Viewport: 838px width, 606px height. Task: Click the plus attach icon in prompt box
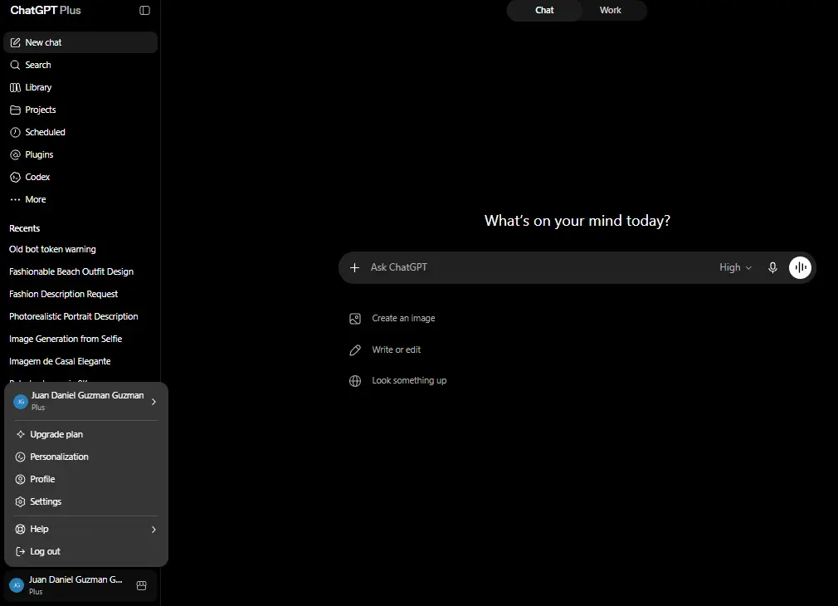[x=354, y=267]
